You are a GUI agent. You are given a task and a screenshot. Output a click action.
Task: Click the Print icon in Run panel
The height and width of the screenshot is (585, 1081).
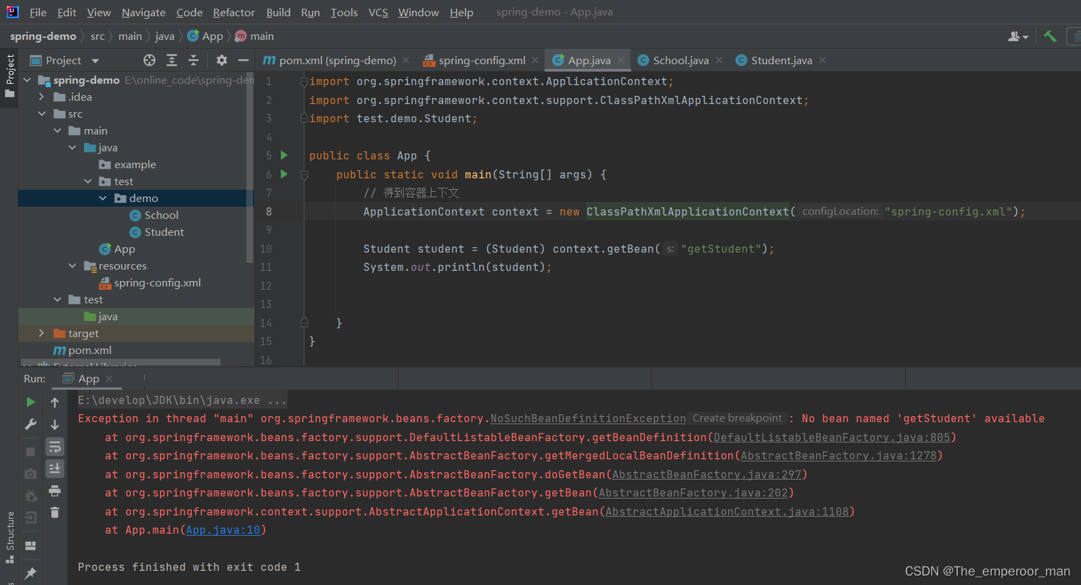(55, 490)
